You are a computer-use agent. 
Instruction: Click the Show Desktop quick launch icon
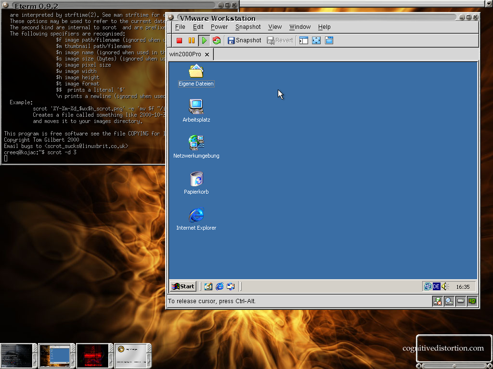coord(208,286)
